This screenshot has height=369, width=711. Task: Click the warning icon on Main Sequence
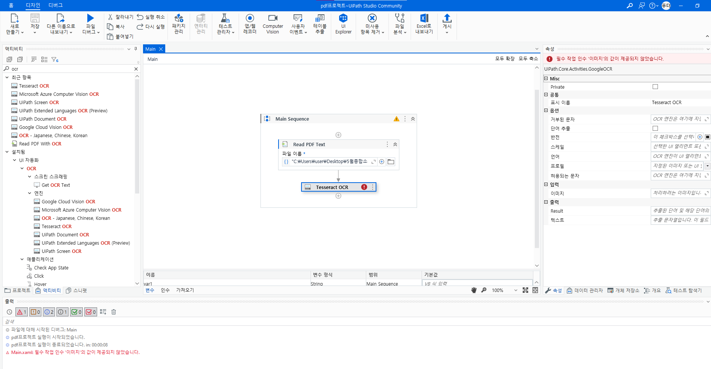tap(396, 119)
